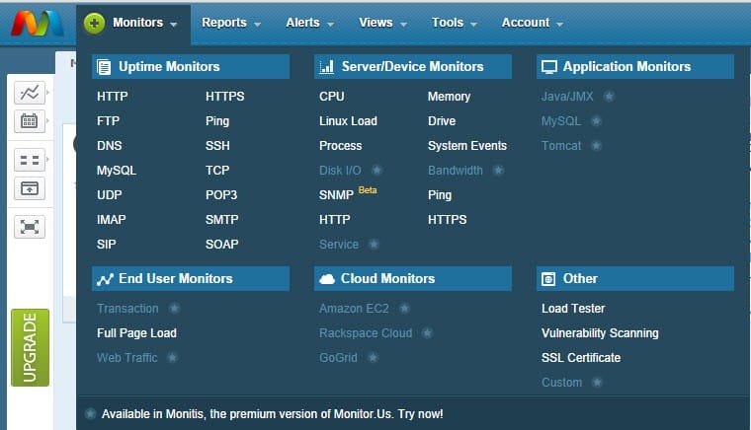Screen dimensions: 751x430
Task: Add a Memory server monitor
Action: click(450, 97)
